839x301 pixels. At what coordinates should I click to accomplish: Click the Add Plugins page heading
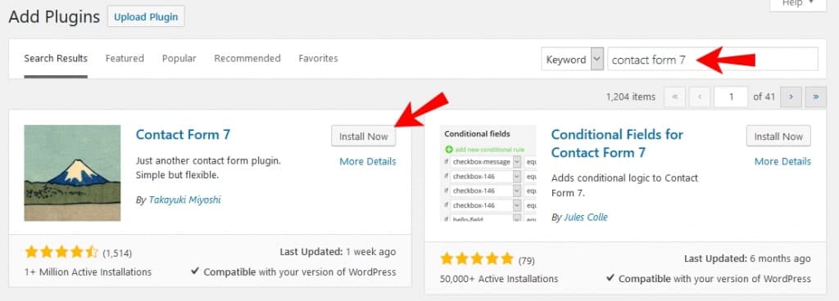(x=54, y=17)
